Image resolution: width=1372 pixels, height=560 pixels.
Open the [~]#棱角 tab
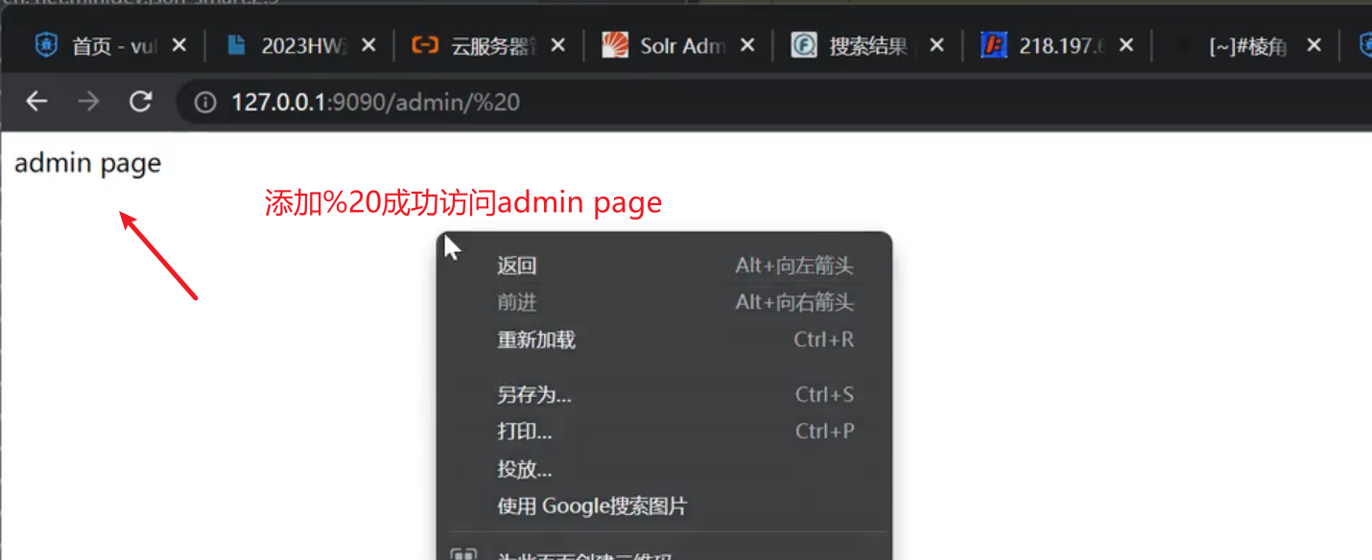point(1246,46)
